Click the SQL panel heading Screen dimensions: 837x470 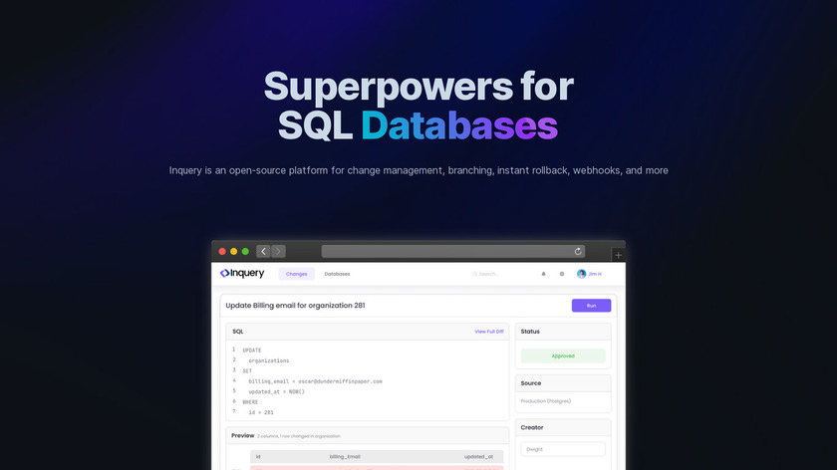(x=237, y=332)
